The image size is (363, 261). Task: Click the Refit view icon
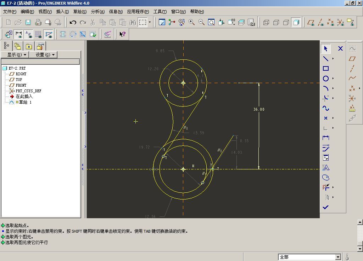[211, 22]
